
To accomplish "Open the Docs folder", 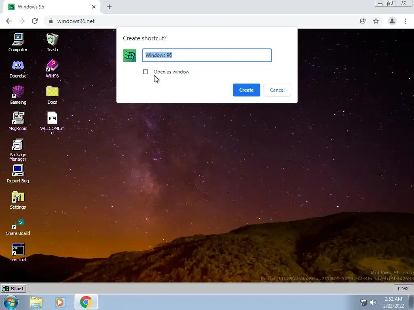I will pyautogui.click(x=52, y=95).
